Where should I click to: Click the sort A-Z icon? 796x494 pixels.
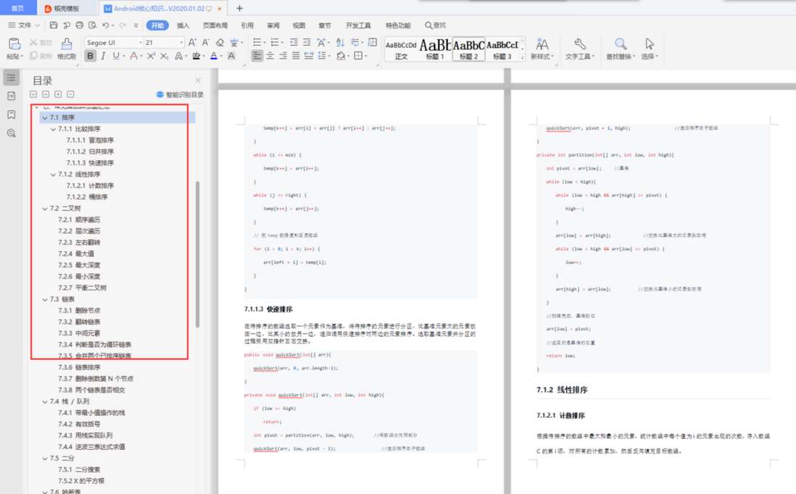coord(340,43)
